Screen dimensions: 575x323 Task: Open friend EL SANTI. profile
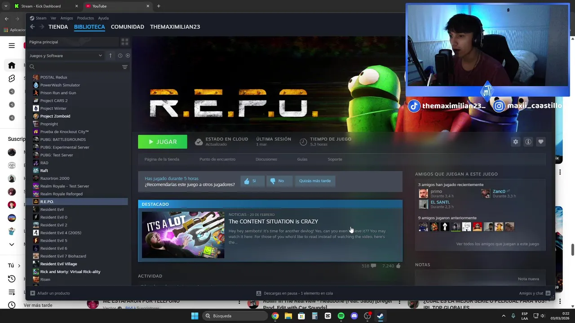(x=440, y=202)
